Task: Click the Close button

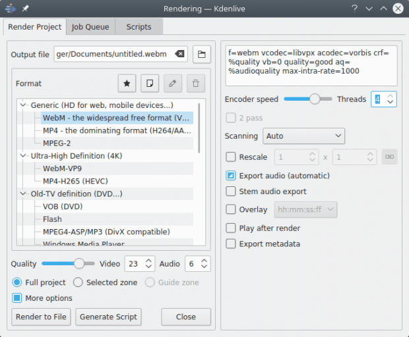Action: pyautogui.click(x=186, y=317)
